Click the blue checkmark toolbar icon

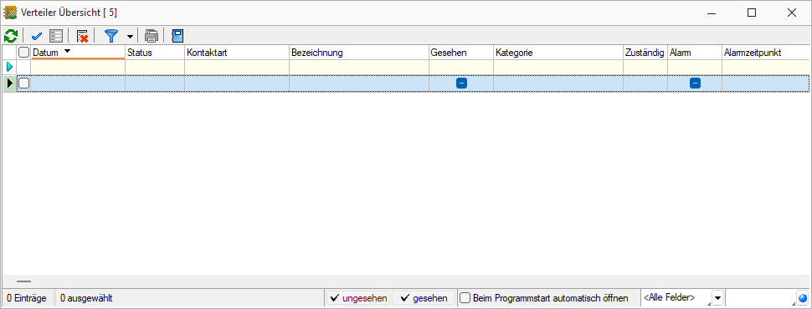(x=36, y=36)
